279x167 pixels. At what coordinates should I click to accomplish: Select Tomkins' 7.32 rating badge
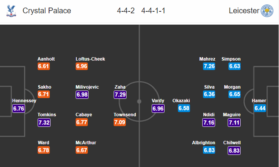click(44, 122)
